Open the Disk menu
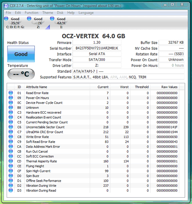 coord(60,13)
